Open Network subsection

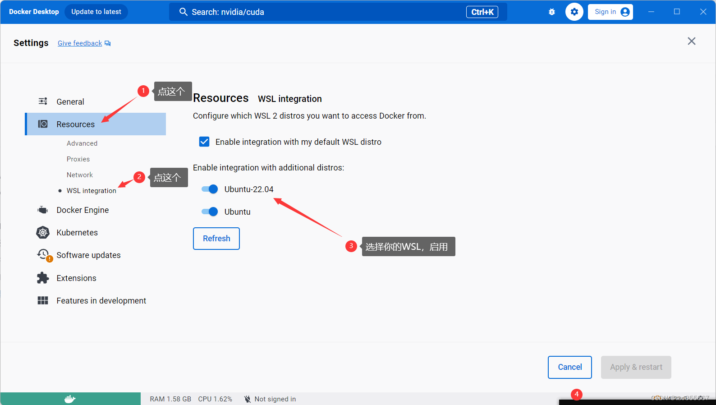pyautogui.click(x=80, y=175)
